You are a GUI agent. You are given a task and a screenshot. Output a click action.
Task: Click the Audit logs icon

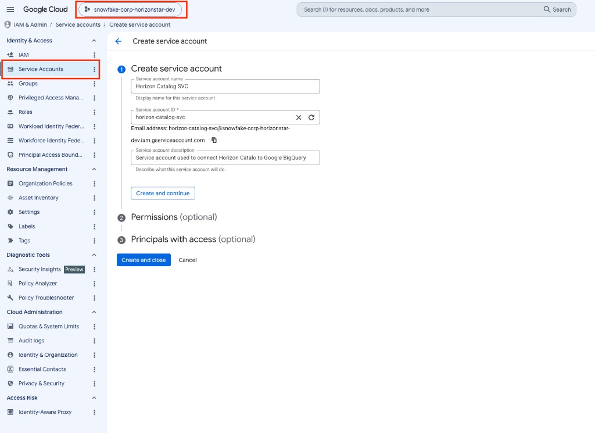pyautogui.click(x=10, y=341)
